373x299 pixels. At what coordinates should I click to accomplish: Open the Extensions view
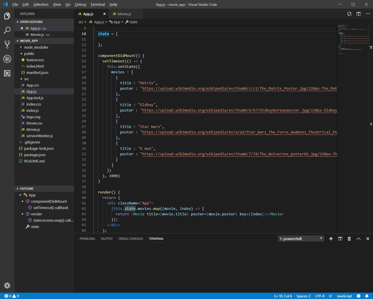coord(7,73)
